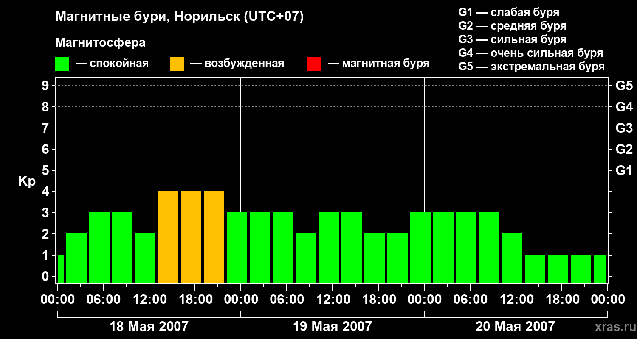Select the line 'G1 — слабая буря'
The height and width of the screenshot is (339, 637).
pos(509,12)
